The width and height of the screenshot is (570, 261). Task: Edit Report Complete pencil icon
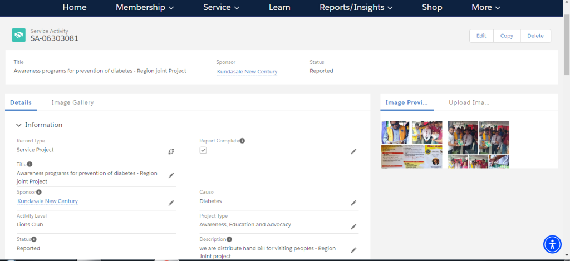pos(353,151)
